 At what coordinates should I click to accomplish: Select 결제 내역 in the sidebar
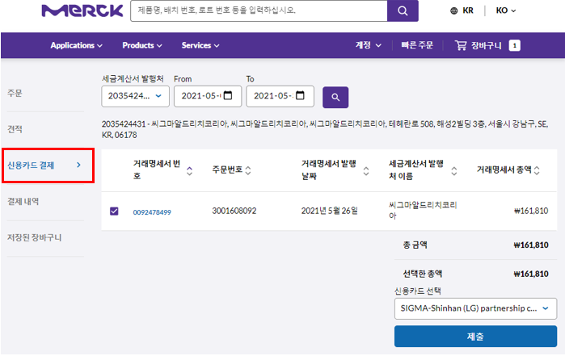(x=23, y=201)
